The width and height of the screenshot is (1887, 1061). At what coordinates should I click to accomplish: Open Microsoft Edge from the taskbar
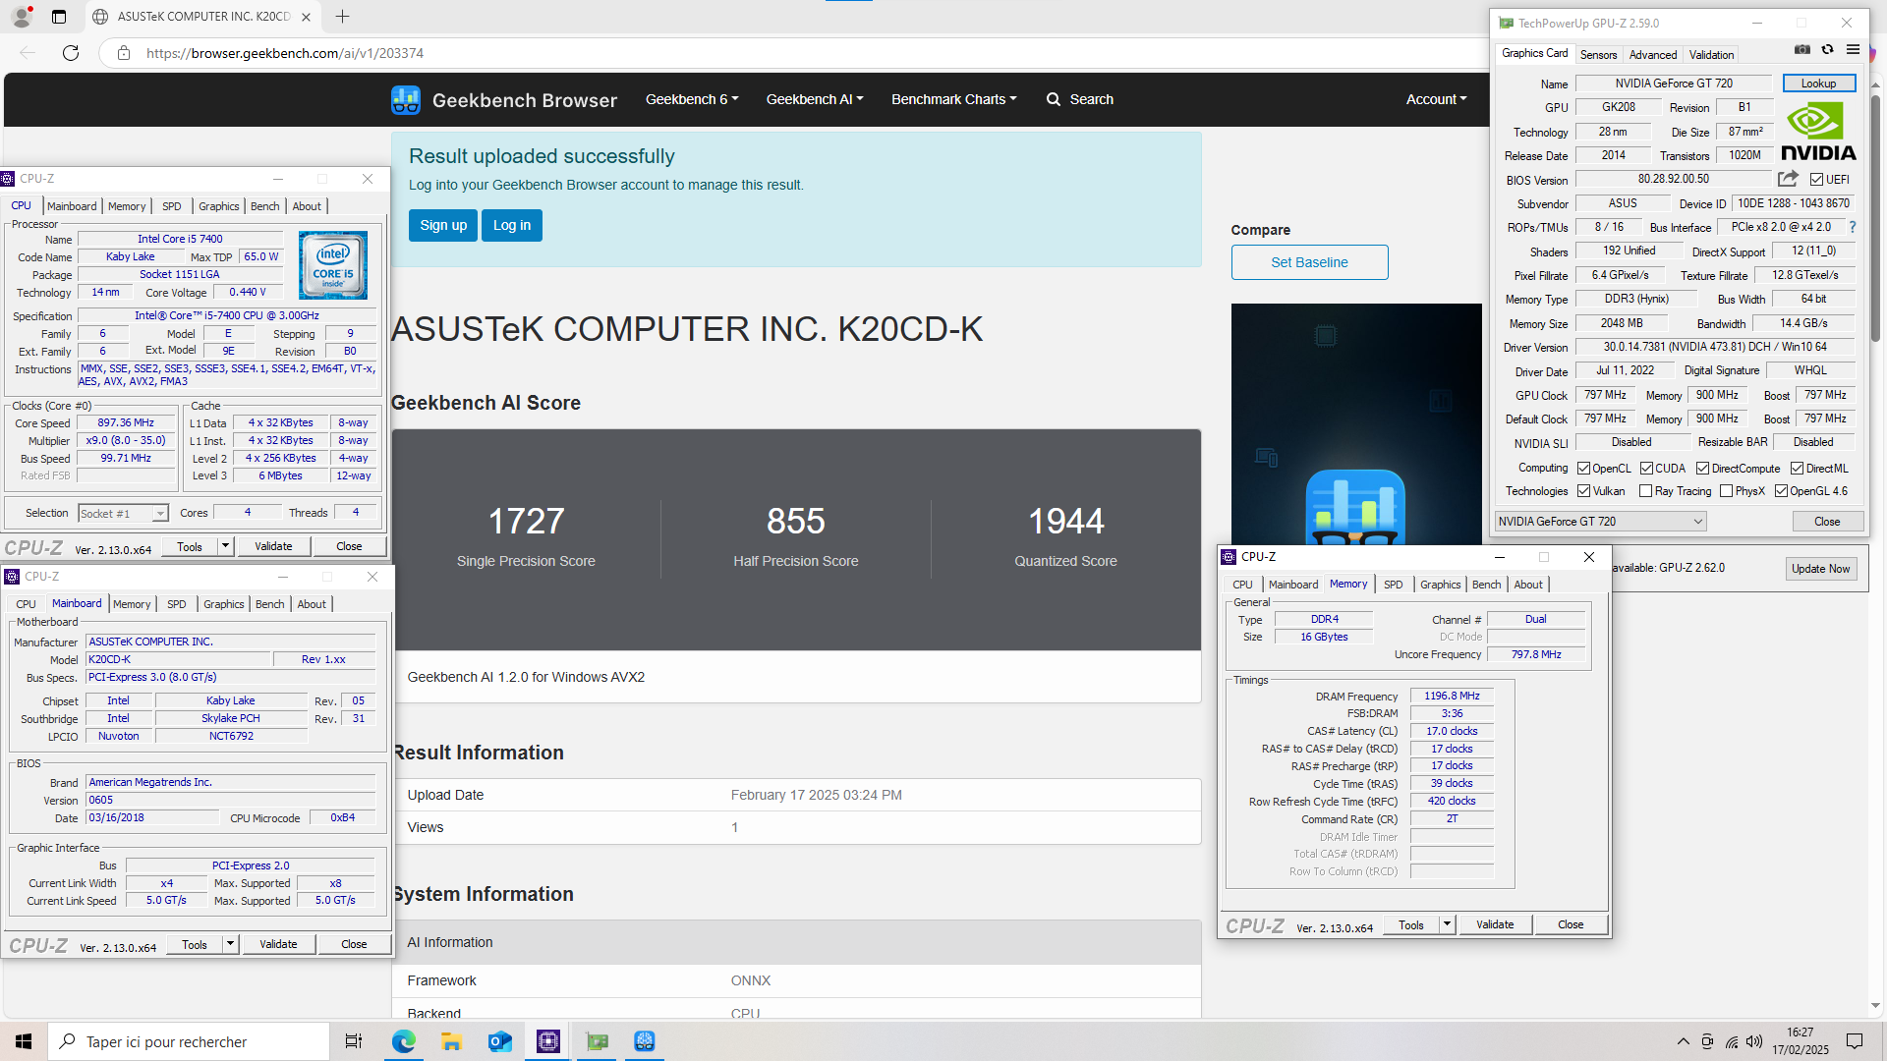click(403, 1041)
